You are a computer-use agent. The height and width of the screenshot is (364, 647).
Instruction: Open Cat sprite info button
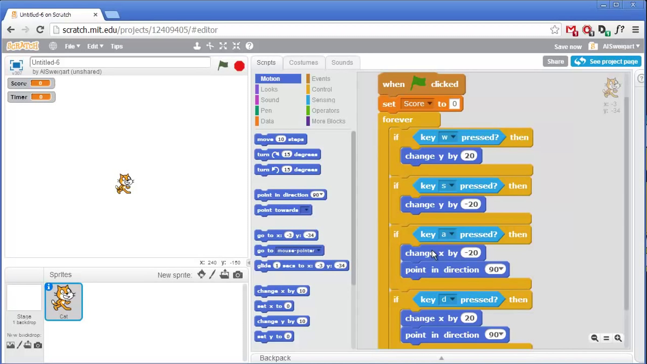tap(49, 287)
